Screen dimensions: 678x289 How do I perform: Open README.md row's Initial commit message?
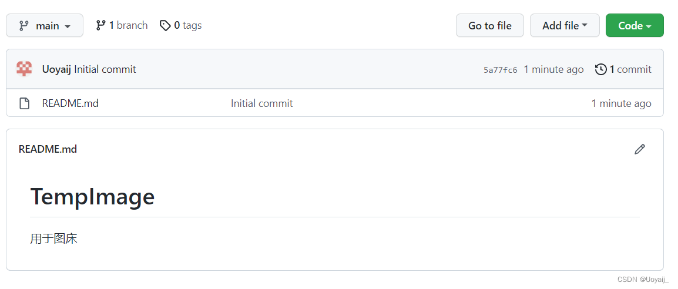(261, 104)
